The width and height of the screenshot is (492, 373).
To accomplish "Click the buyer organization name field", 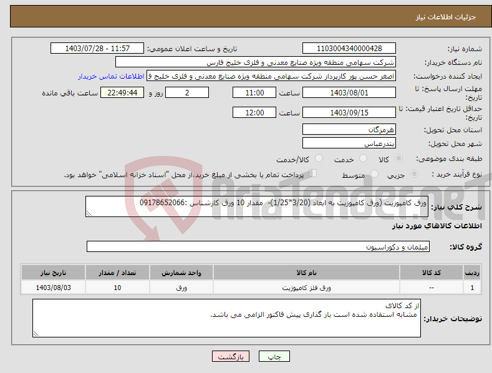I will [256, 62].
